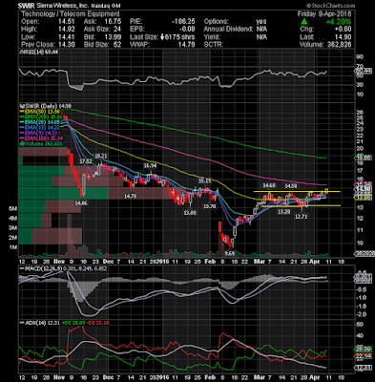Viewport: 375px width, 382px height.
Task: Click the EPS value -0.08
Action: click(187, 29)
